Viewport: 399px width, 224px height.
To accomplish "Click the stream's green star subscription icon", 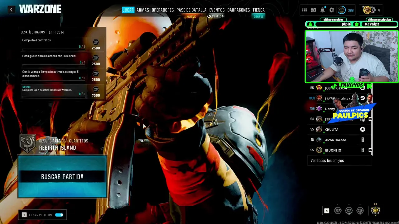I will pos(357,24).
